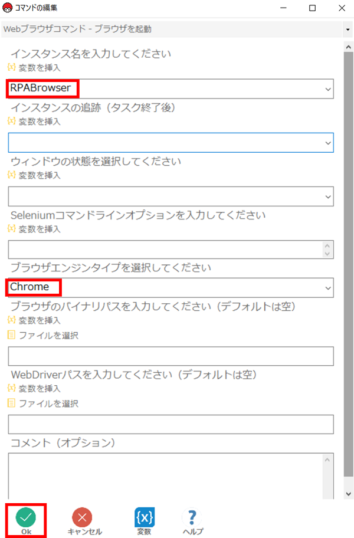Insert variable under インスタンスの追跡 label
The height and width of the screenshot is (538, 354).
(34, 122)
